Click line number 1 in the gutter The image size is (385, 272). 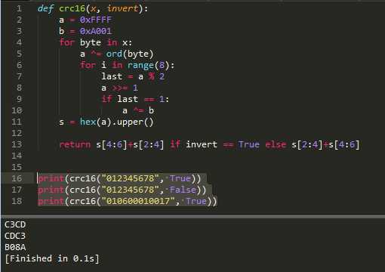[x=19, y=8]
